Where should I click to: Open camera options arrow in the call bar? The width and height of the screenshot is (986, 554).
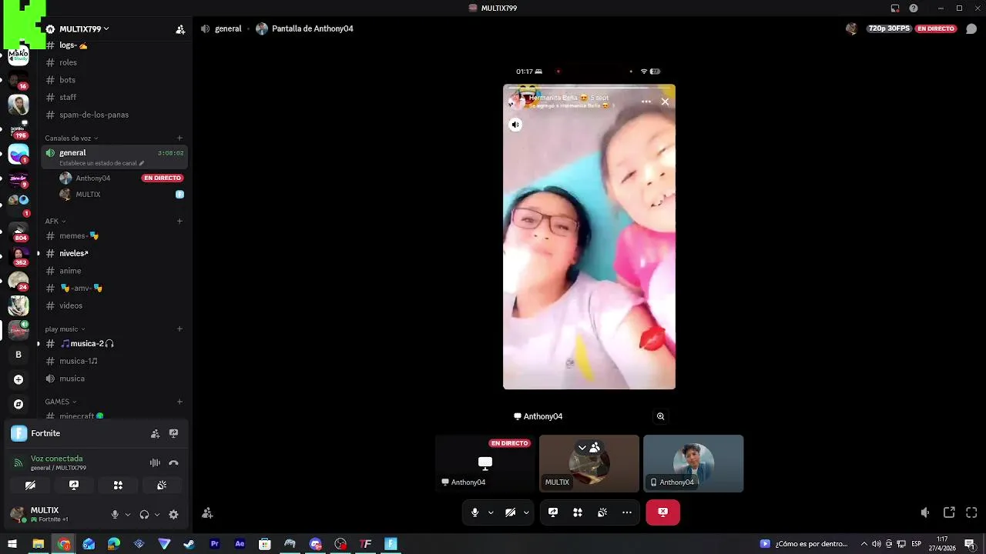(526, 512)
